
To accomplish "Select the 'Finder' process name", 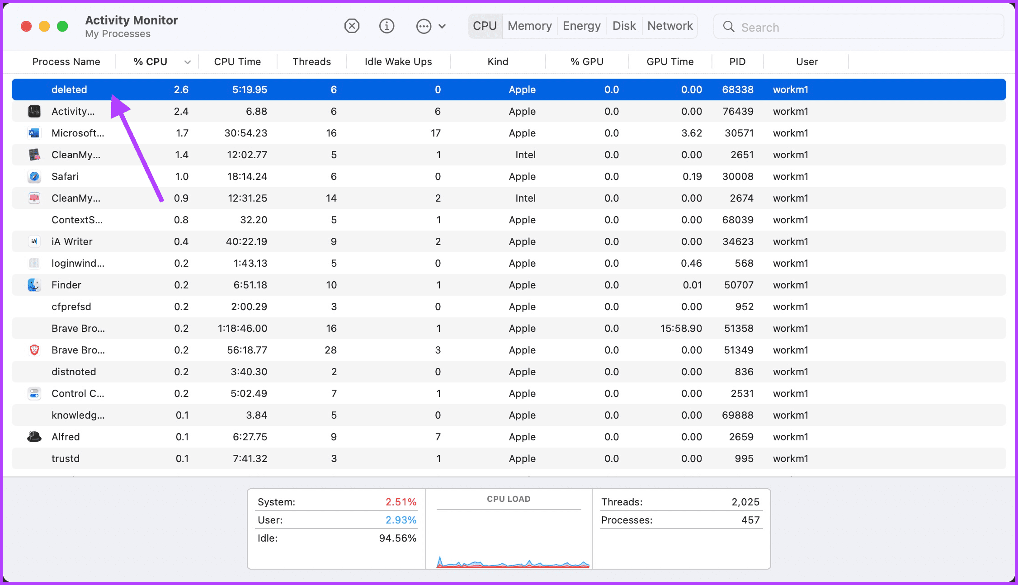I will pos(66,285).
